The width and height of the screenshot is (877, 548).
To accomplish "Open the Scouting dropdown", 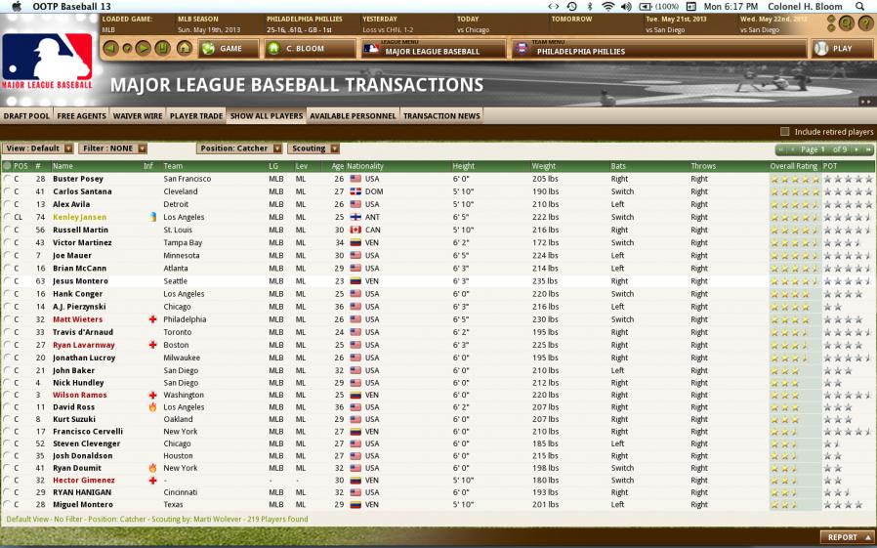I will 313,148.
